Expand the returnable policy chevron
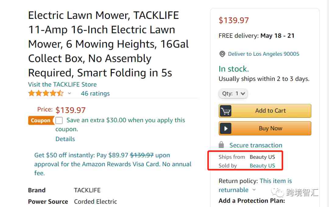329x207 pixels. [x=254, y=190]
